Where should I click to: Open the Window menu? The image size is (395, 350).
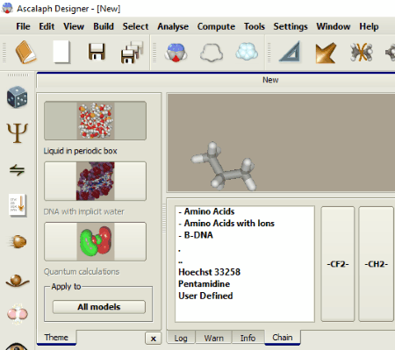[334, 26]
